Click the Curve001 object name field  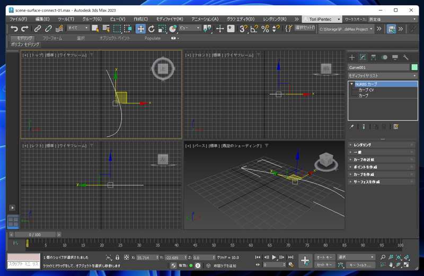pyautogui.click(x=378, y=67)
